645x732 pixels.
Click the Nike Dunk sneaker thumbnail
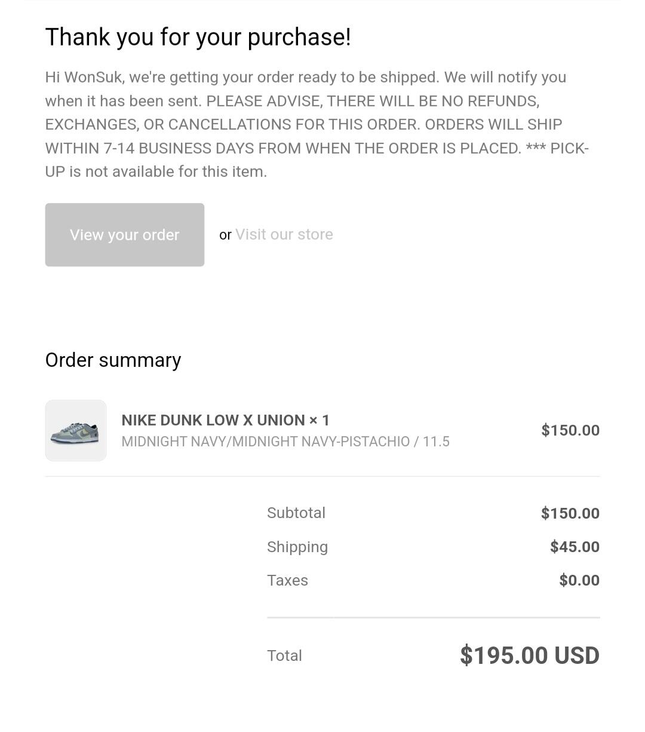pos(76,431)
